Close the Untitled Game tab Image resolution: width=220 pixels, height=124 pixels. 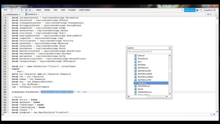coord(20,14)
